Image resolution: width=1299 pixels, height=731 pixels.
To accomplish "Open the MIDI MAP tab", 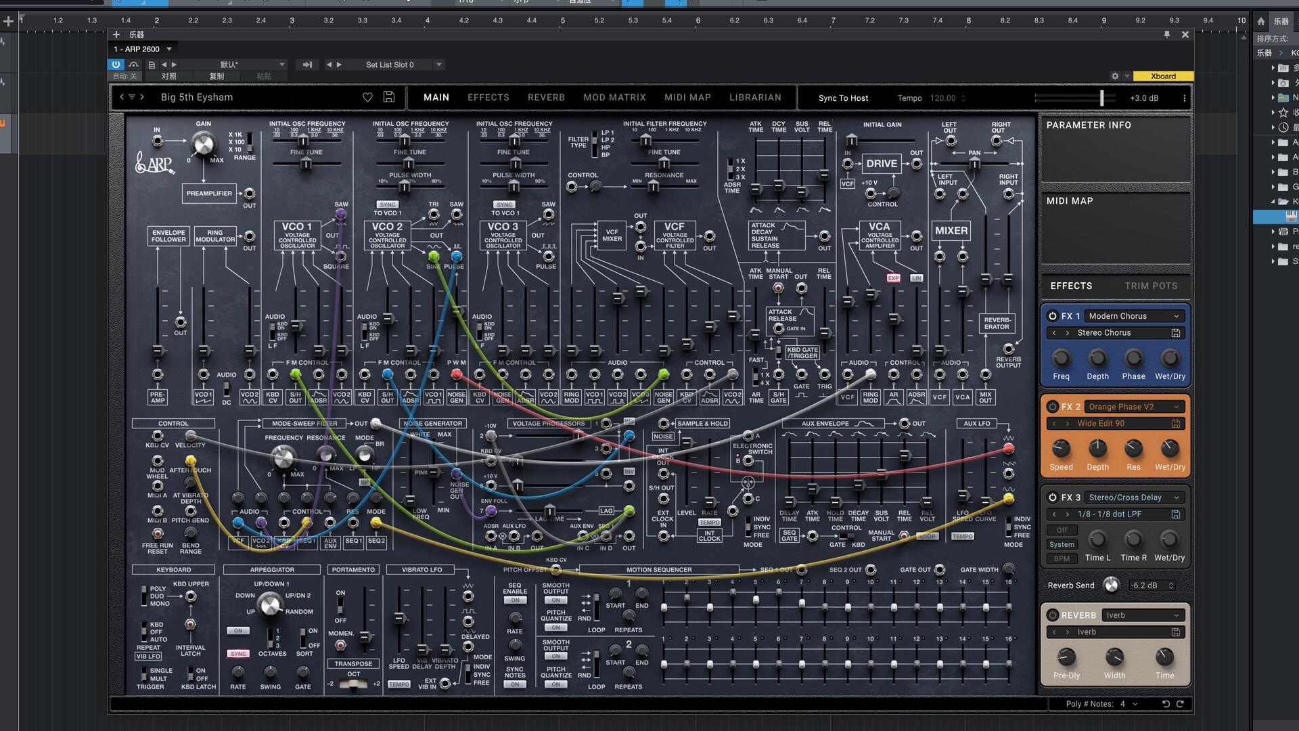I will [x=687, y=97].
